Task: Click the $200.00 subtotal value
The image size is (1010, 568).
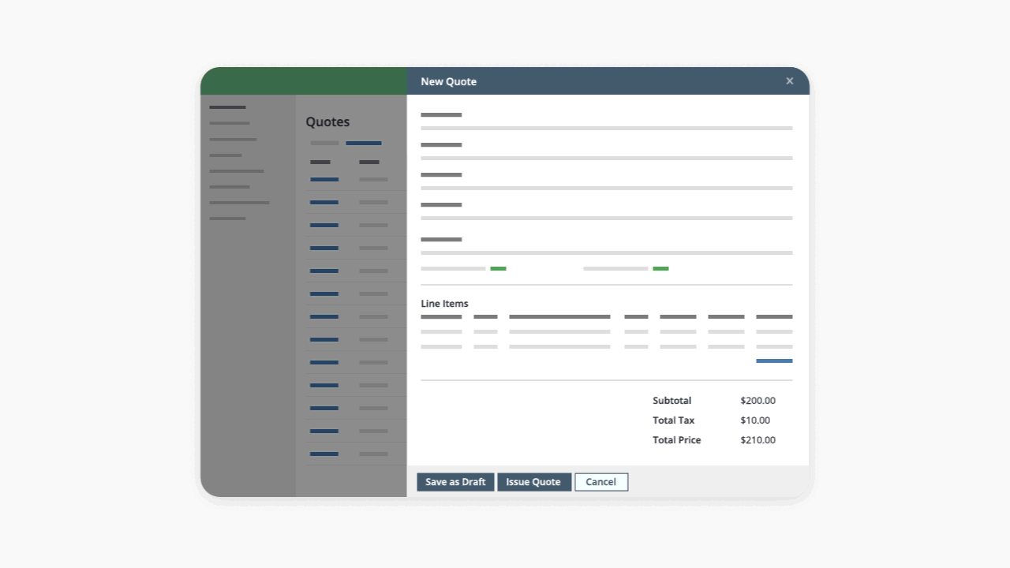Action: tap(757, 401)
